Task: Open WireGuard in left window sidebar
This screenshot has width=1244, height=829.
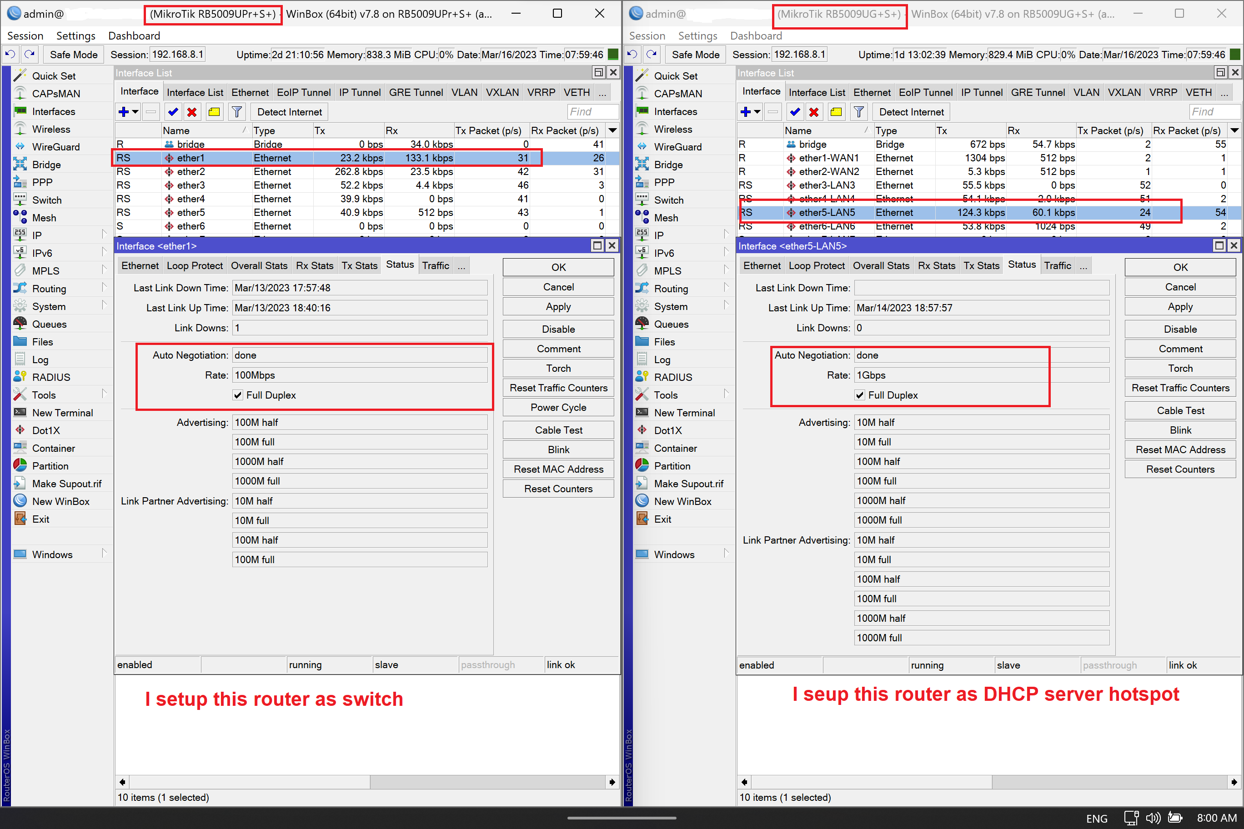Action: pyautogui.click(x=55, y=147)
